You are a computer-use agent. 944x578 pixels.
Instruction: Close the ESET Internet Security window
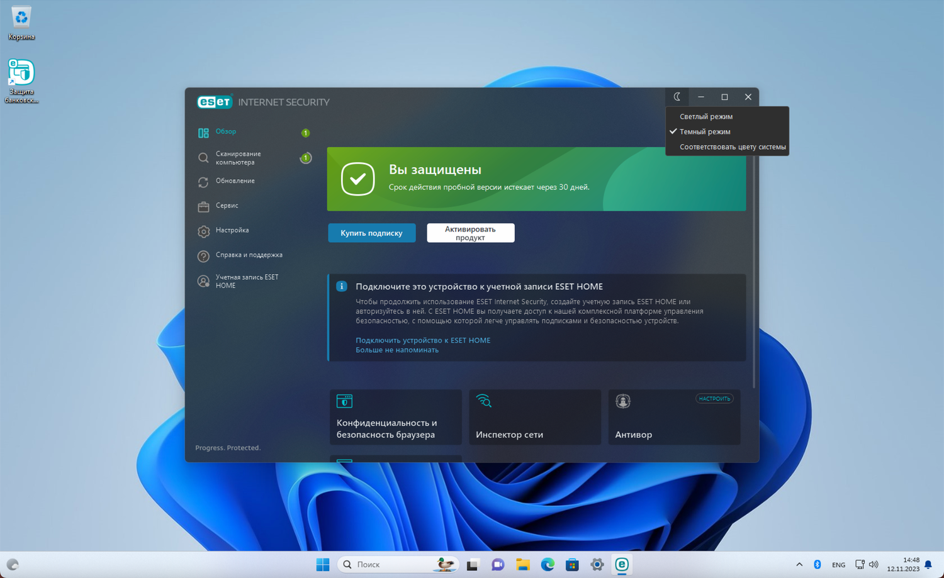tap(748, 97)
